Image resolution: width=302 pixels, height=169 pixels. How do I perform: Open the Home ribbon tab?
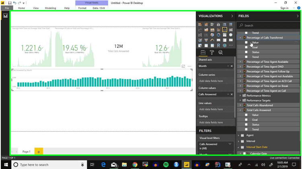tap(21, 8)
